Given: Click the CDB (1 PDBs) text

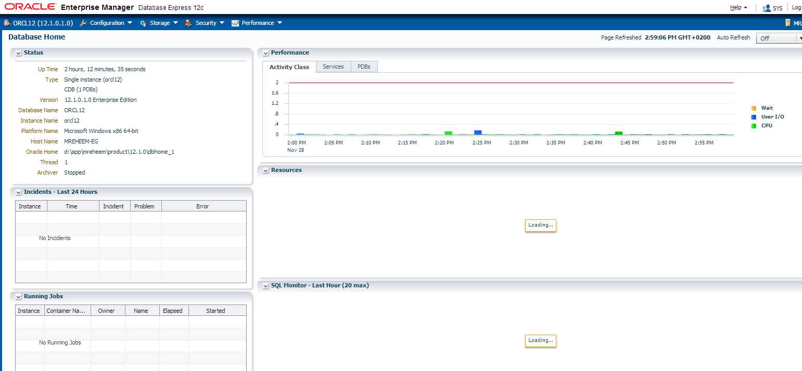Looking at the screenshot, I should click(x=81, y=89).
